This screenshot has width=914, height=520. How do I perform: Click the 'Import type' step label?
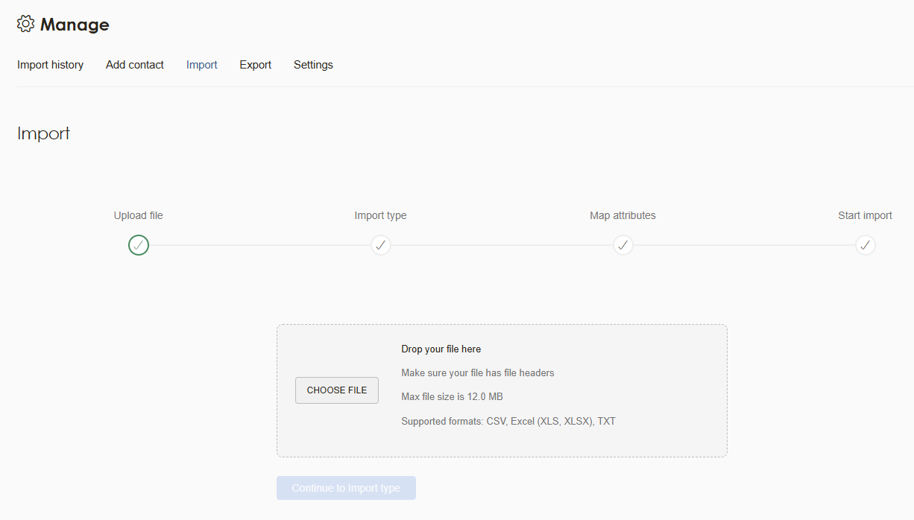380,215
